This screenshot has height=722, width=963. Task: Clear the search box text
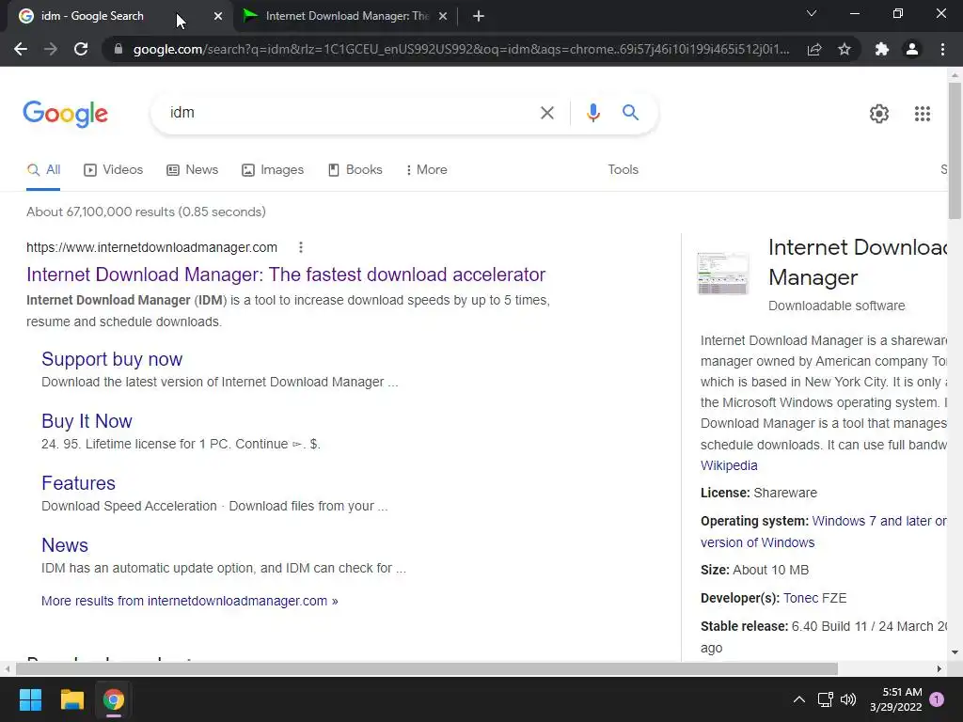click(x=546, y=113)
